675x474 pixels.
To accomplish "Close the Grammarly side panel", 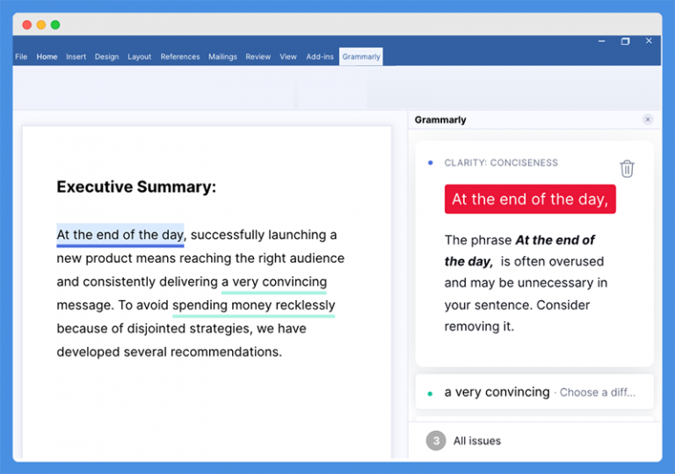I will pos(648,120).
